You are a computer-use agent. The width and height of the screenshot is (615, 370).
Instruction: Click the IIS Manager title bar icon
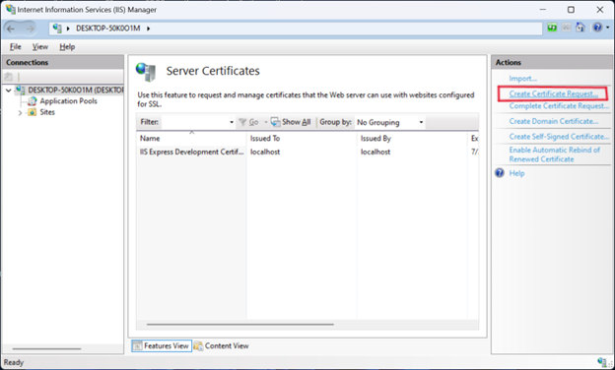(11, 9)
